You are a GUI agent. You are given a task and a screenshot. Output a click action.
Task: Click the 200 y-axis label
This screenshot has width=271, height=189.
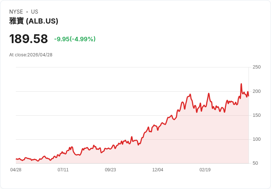coord(257,91)
